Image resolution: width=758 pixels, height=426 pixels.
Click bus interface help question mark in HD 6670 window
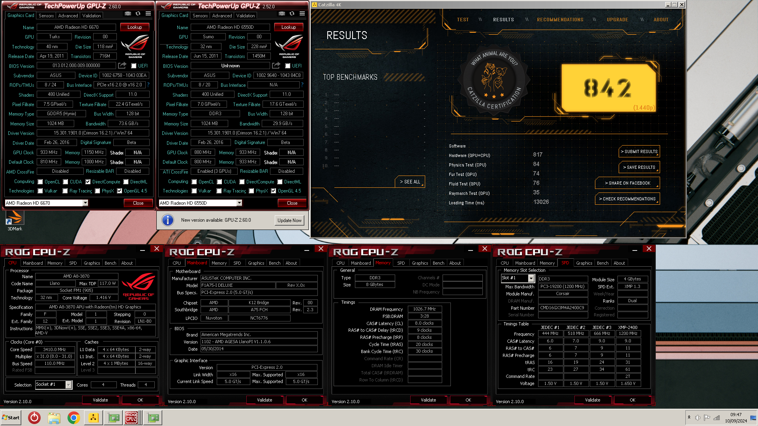148,85
